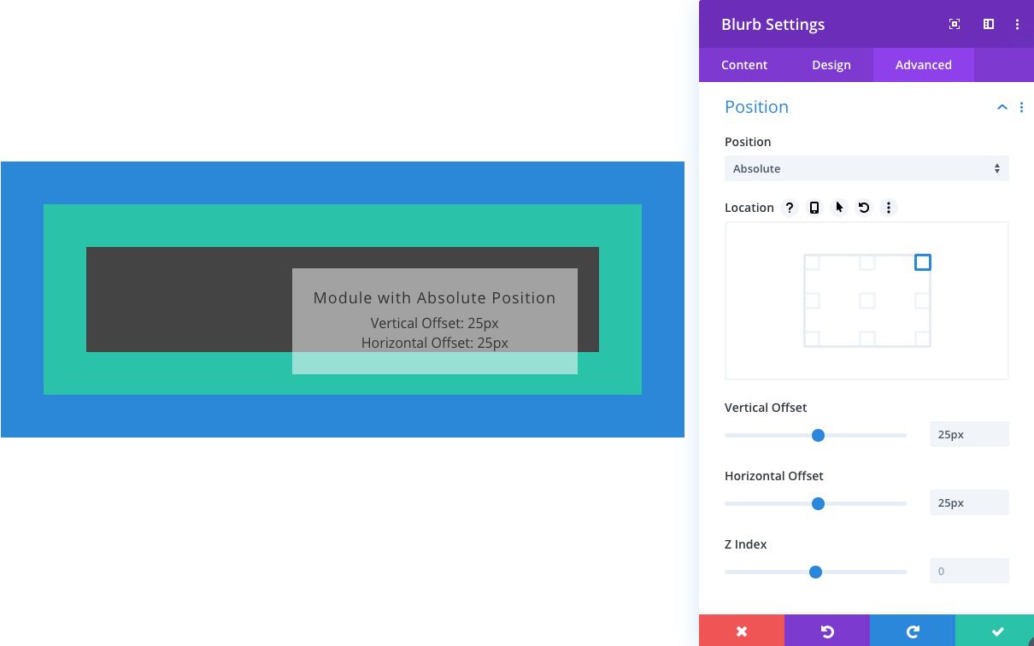Image resolution: width=1034 pixels, height=646 pixels.
Task: Open the Location options three-dot menu
Action: tap(888, 208)
